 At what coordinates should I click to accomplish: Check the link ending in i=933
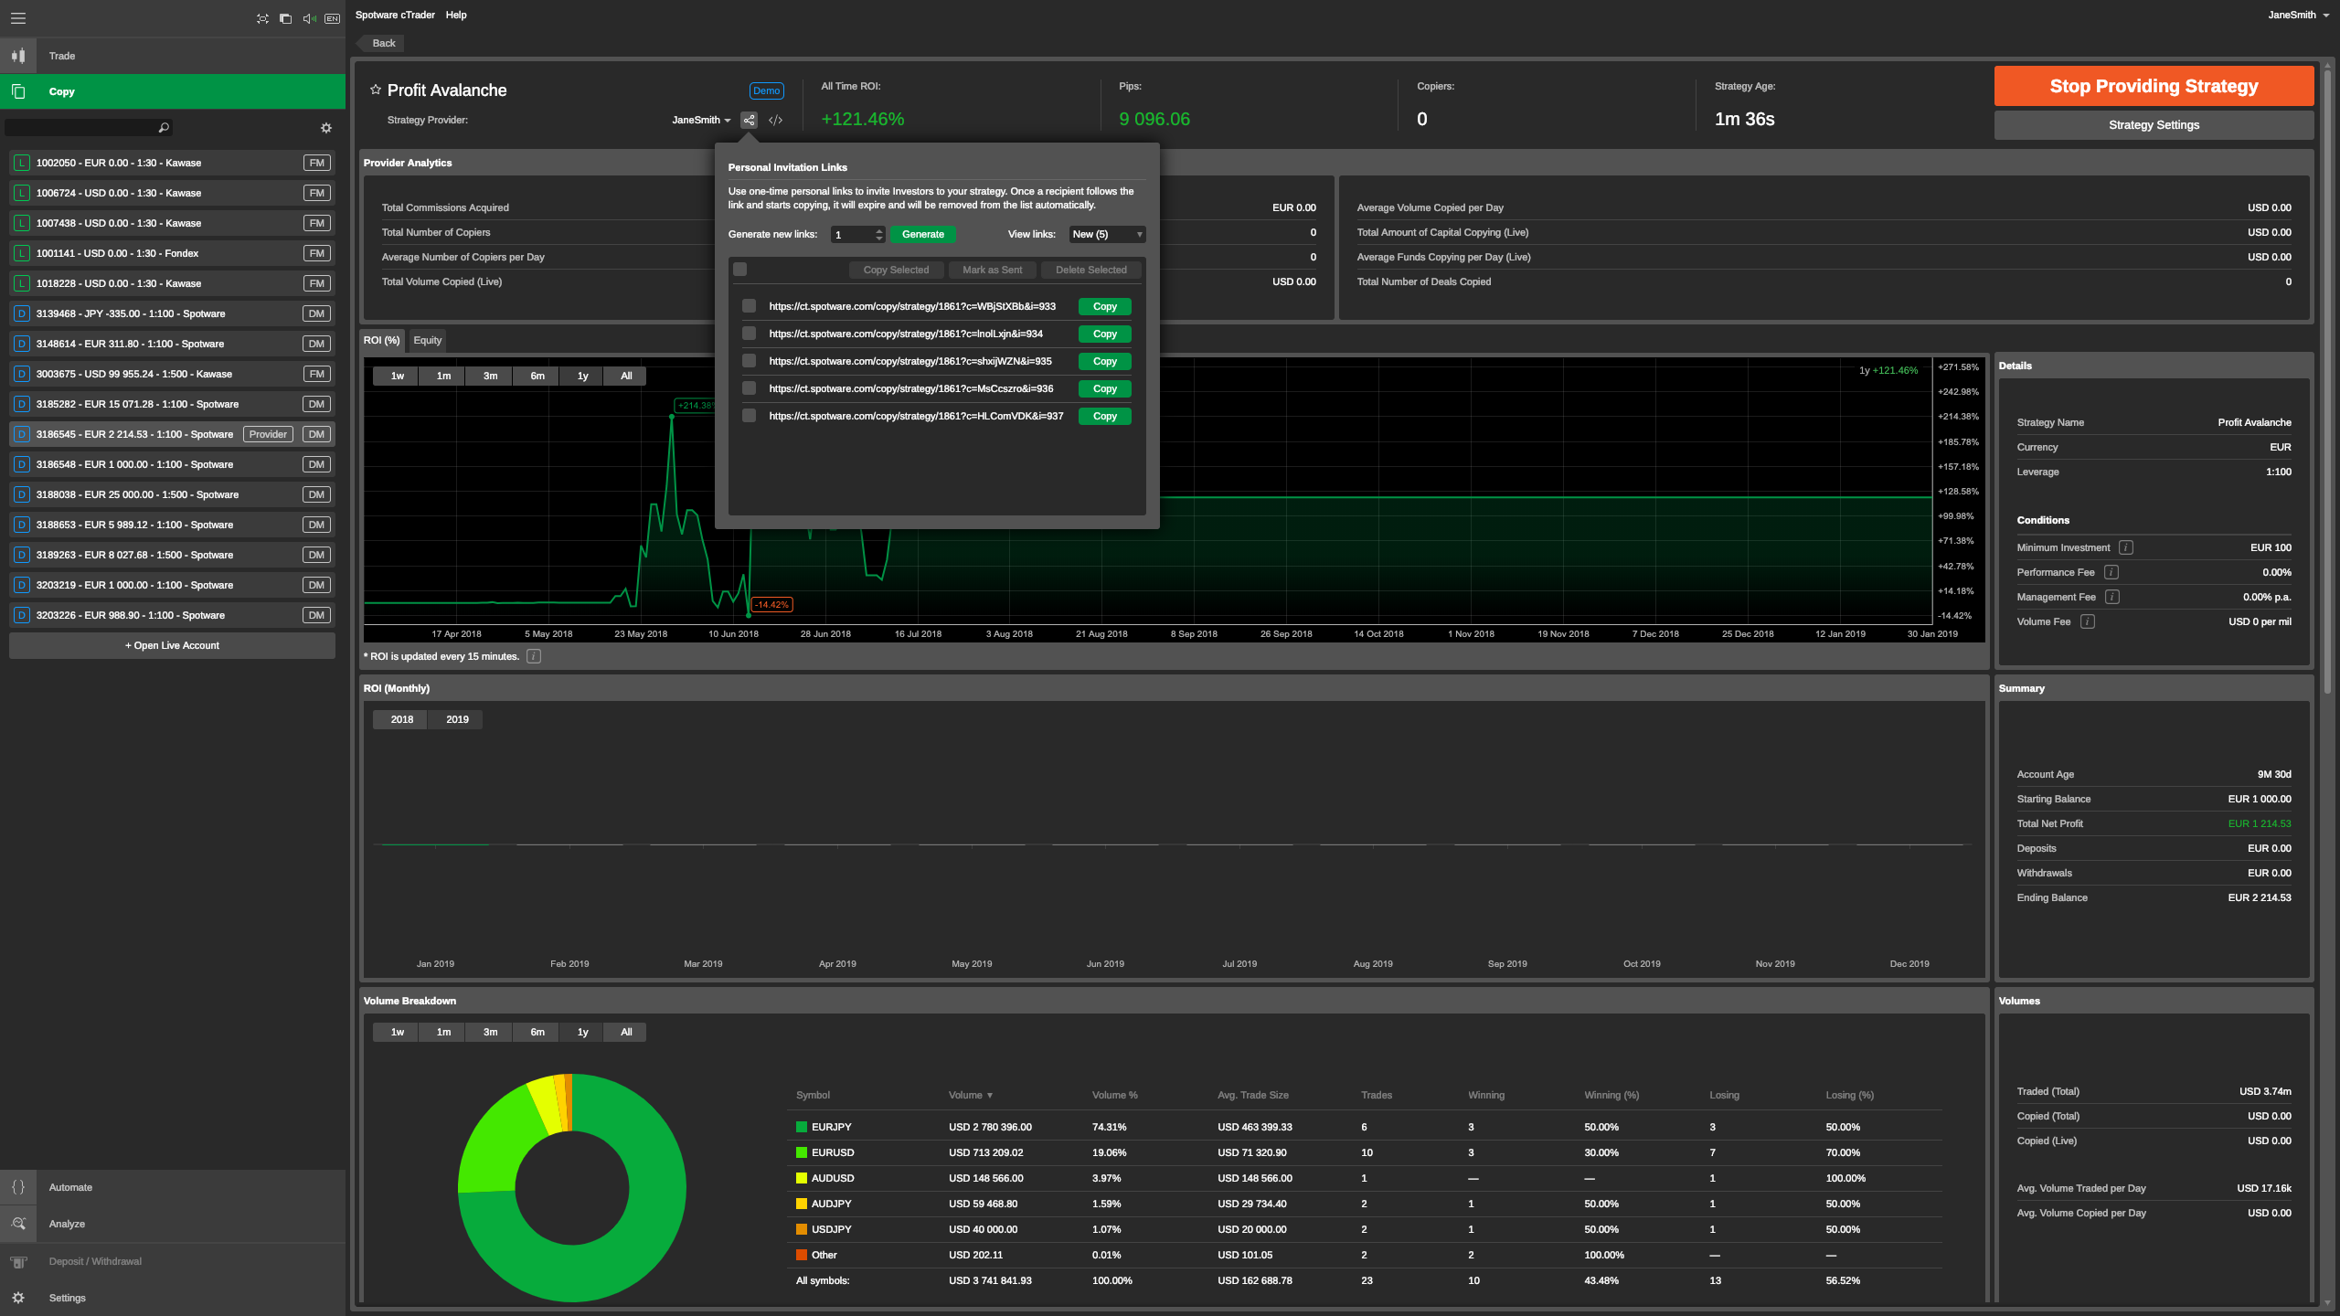(750, 306)
